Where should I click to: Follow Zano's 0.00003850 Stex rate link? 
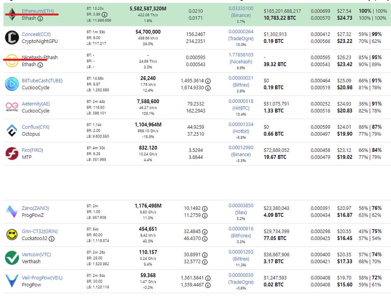click(241, 209)
